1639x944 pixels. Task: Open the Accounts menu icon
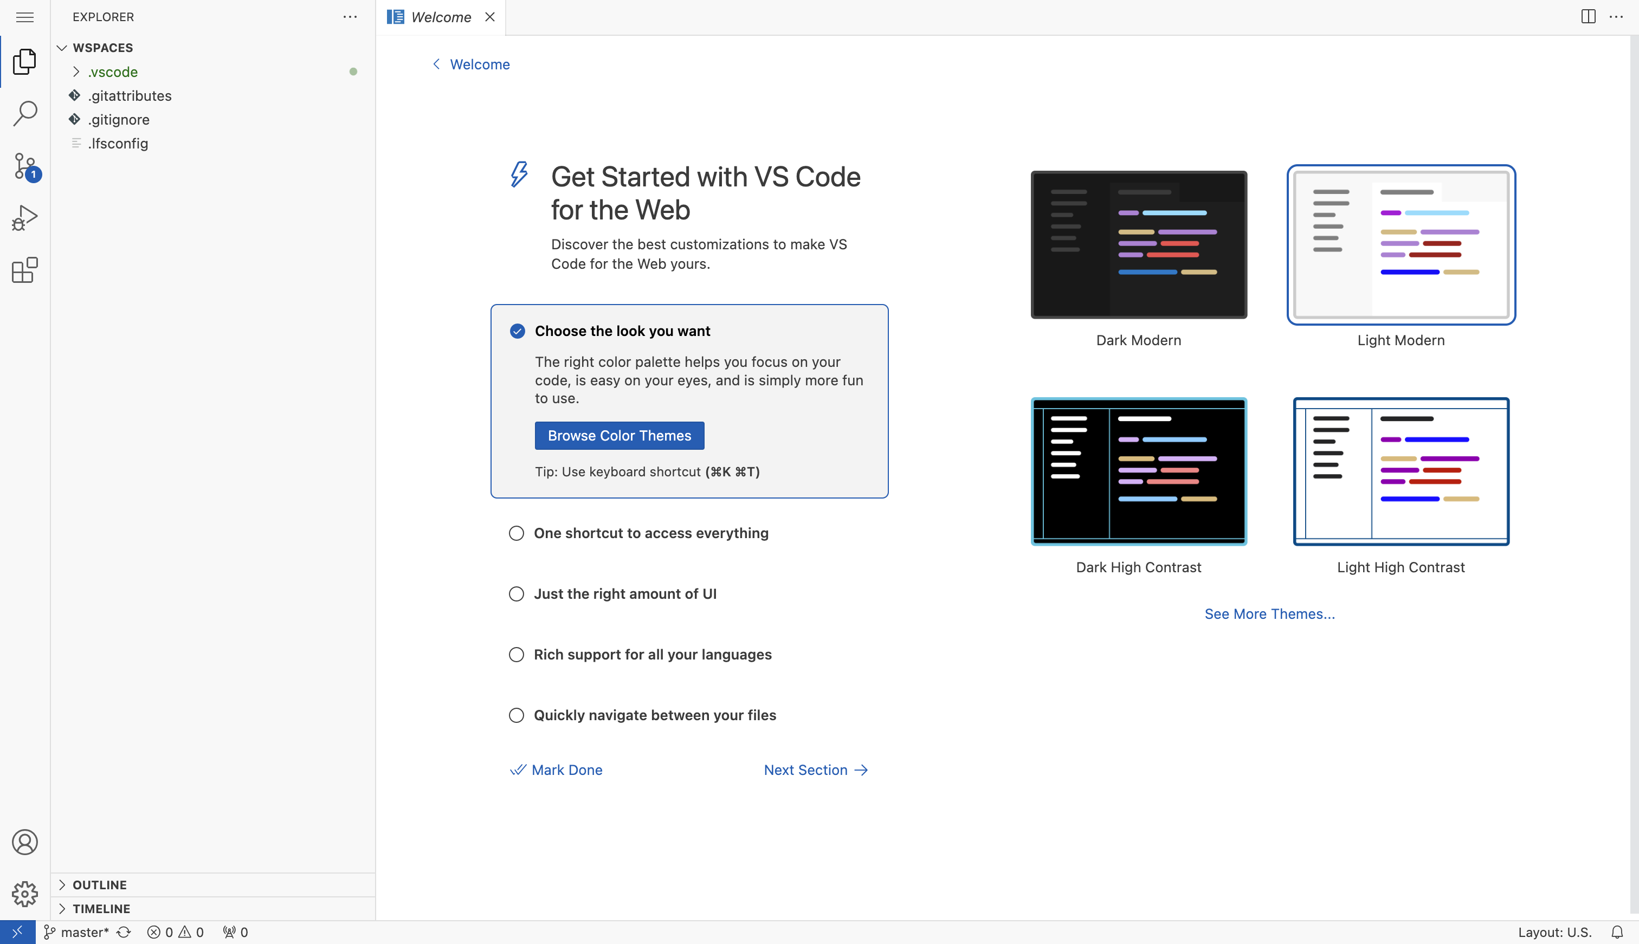[24, 842]
